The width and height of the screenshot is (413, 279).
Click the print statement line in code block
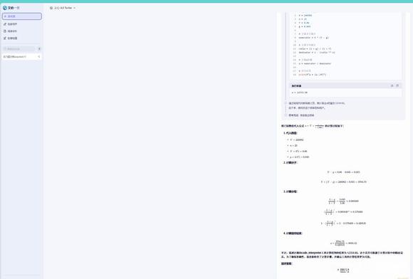(313, 75)
